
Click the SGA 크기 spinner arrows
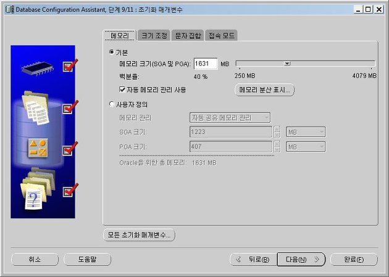click(x=277, y=132)
